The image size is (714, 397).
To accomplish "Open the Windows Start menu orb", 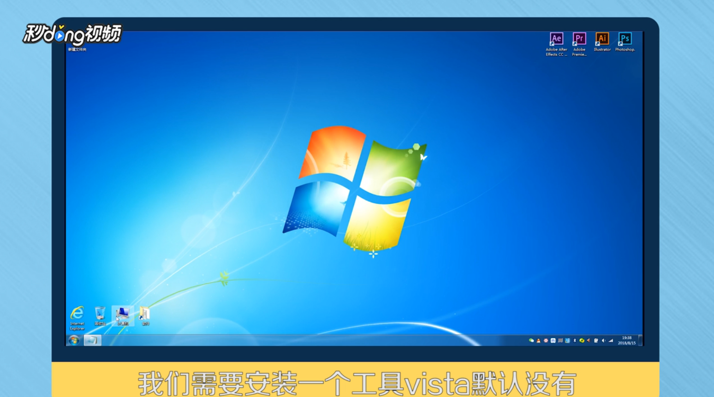I will (74, 340).
